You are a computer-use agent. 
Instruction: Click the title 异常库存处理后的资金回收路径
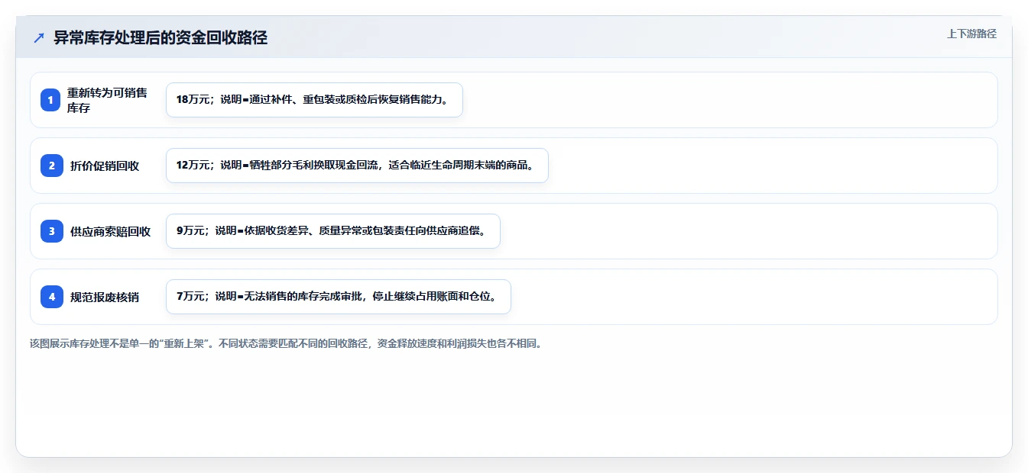[161, 37]
